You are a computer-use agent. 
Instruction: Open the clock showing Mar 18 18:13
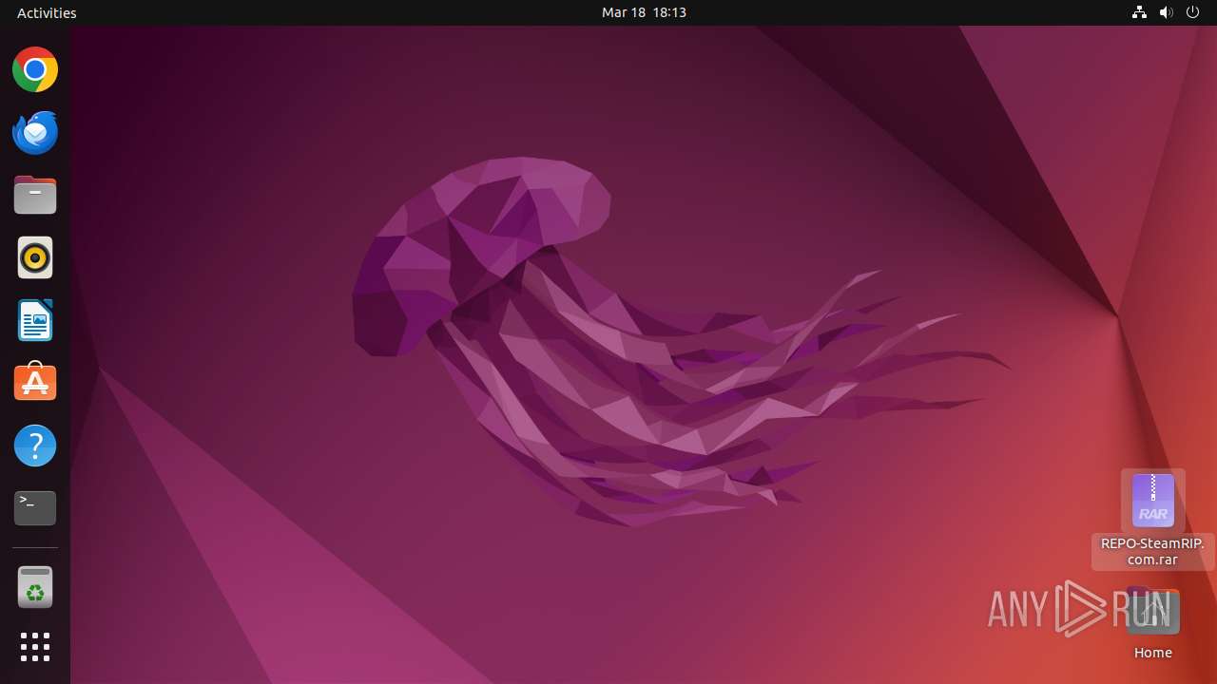pyautogui.click(x=644, y=12)
